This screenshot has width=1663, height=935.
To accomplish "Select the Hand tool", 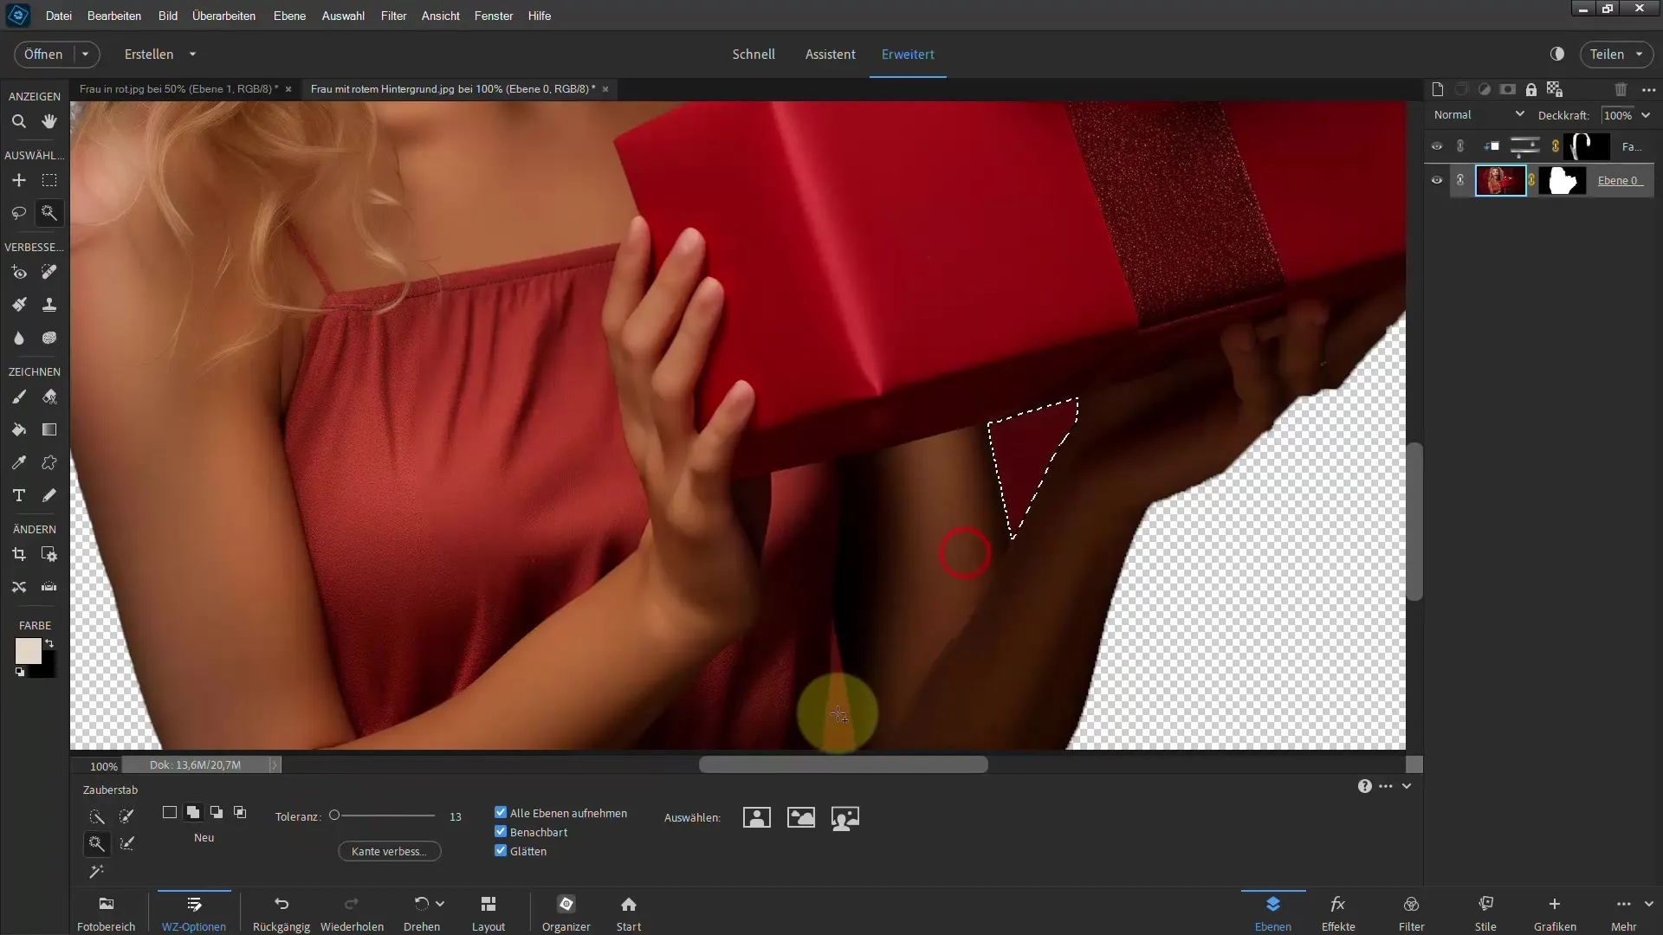I will (x=49, y=121).
